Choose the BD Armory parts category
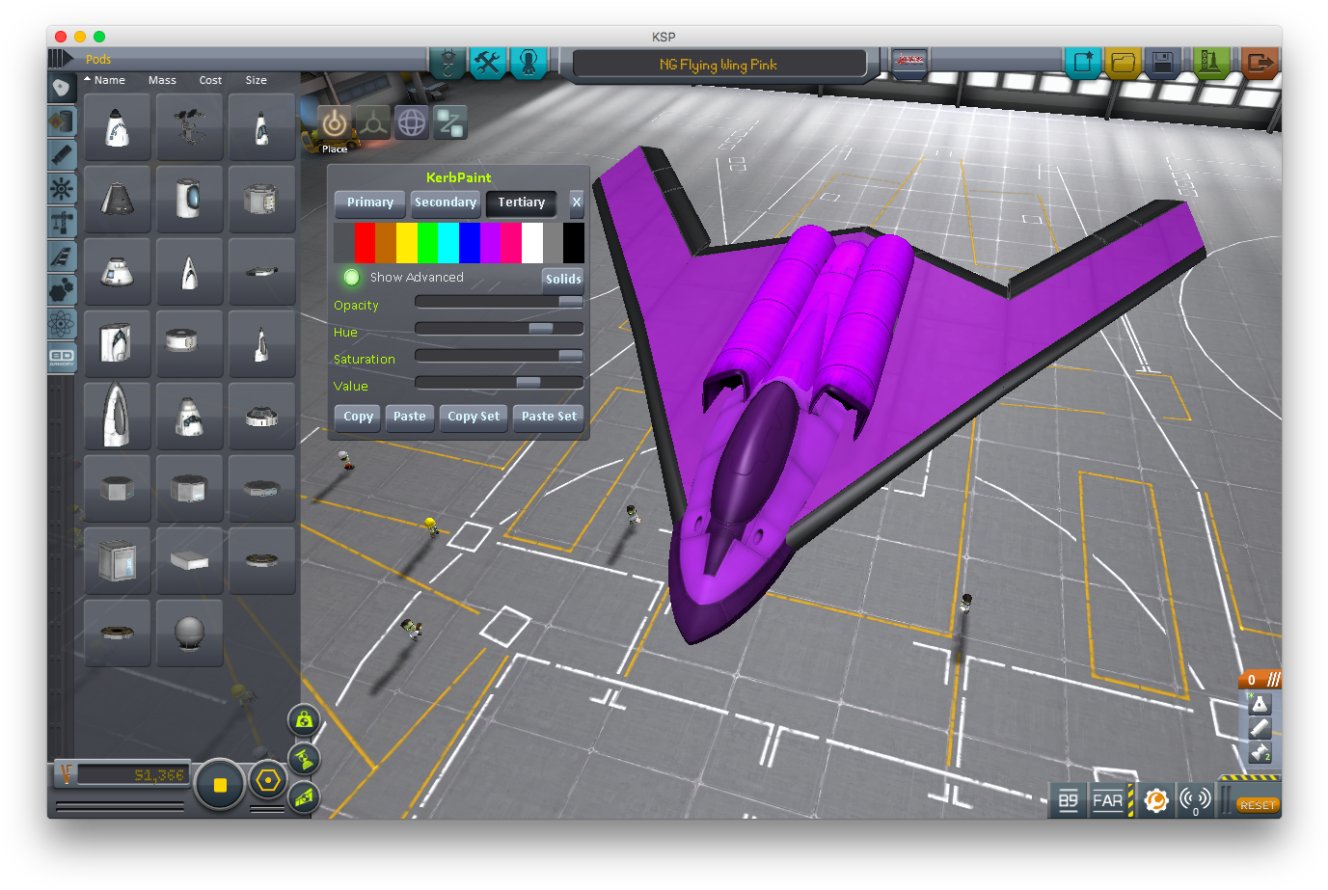Viewport: 1328px width, 890px height. (x=62, y=358)
